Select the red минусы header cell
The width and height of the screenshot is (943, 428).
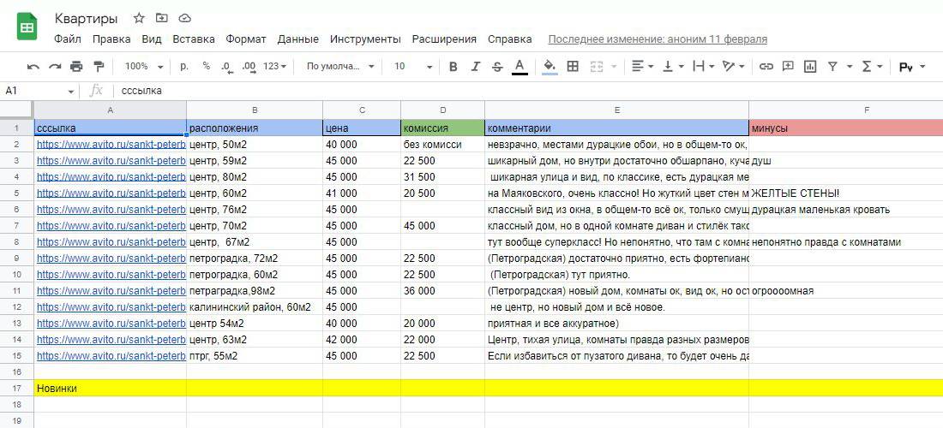tap(845, 128)
